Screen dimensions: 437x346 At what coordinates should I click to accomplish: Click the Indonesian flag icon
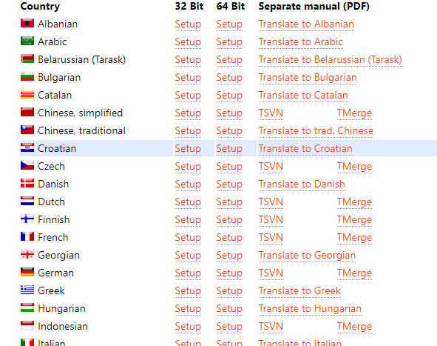click(27, 325)
